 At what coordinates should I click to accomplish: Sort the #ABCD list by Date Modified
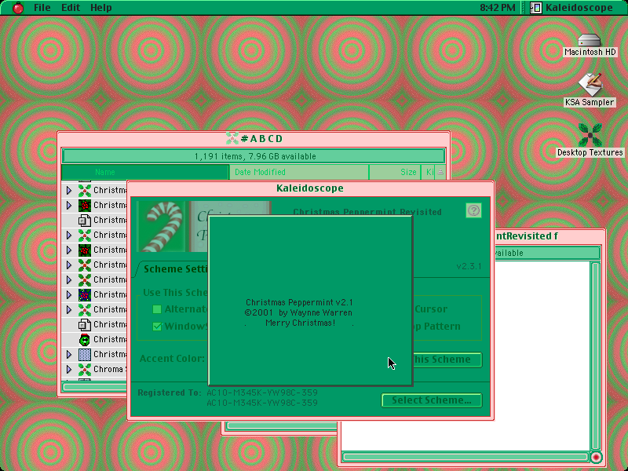coord(299,172)
